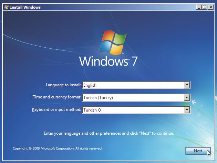Open the Time and currency format dropdown arrow
This screenshot has height=163, width=217.
pos(187,97)
